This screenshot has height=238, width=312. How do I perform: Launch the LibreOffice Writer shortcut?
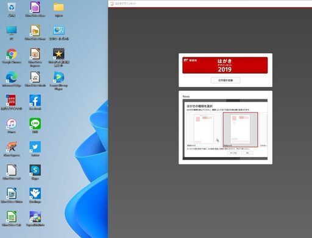(12, 194)
